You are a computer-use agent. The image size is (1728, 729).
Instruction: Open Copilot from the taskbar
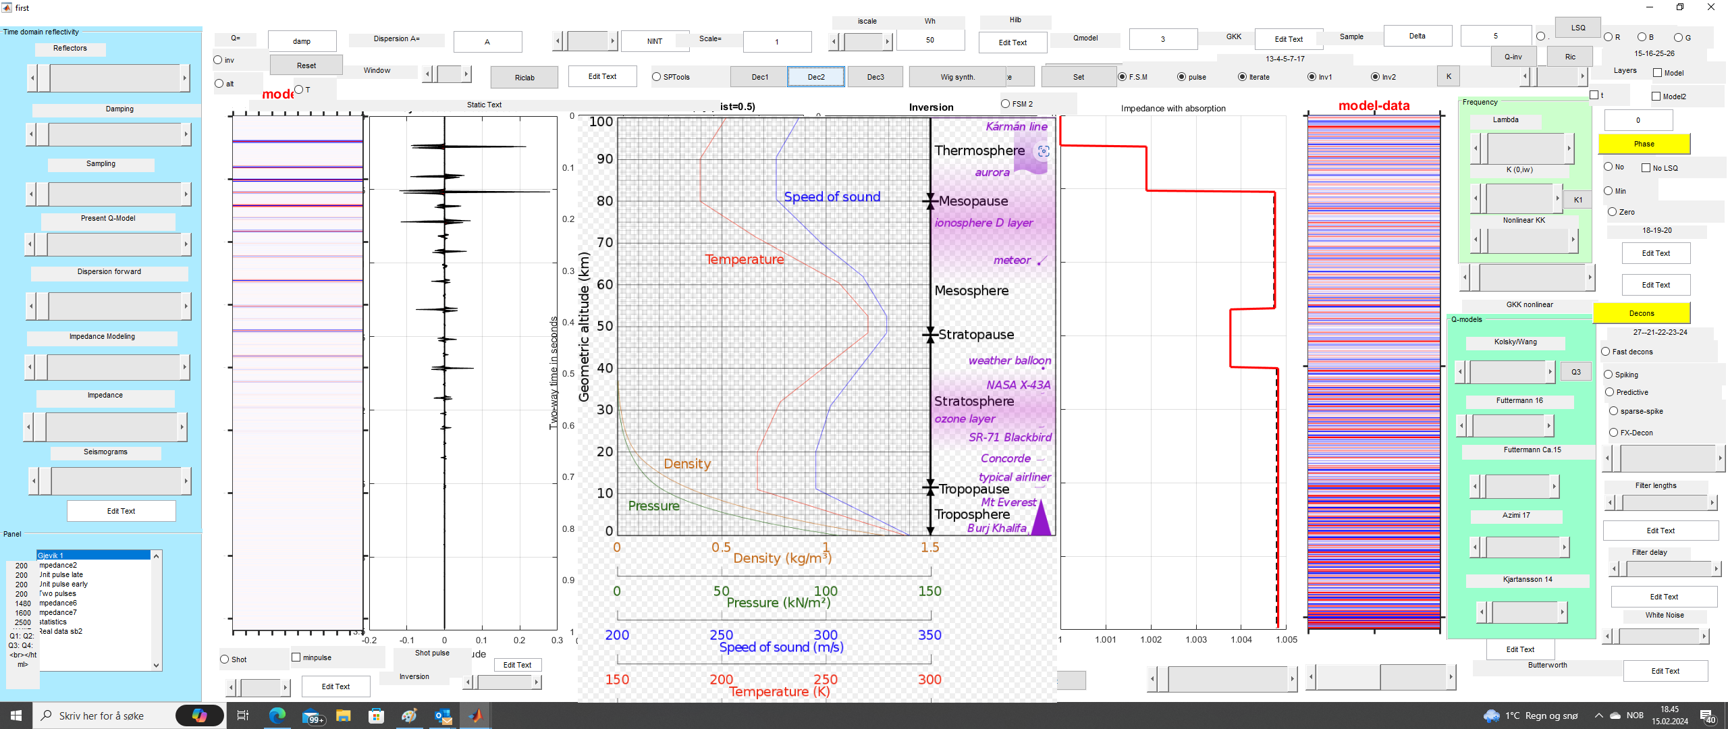[x=199, y=715]
